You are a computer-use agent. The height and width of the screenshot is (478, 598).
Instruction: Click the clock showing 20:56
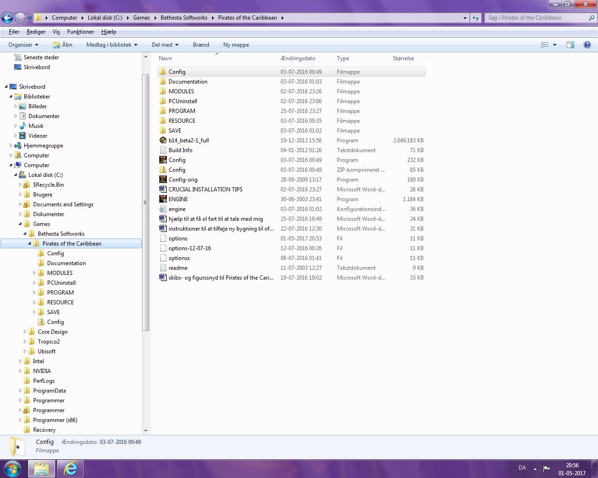tap(572, 465)
